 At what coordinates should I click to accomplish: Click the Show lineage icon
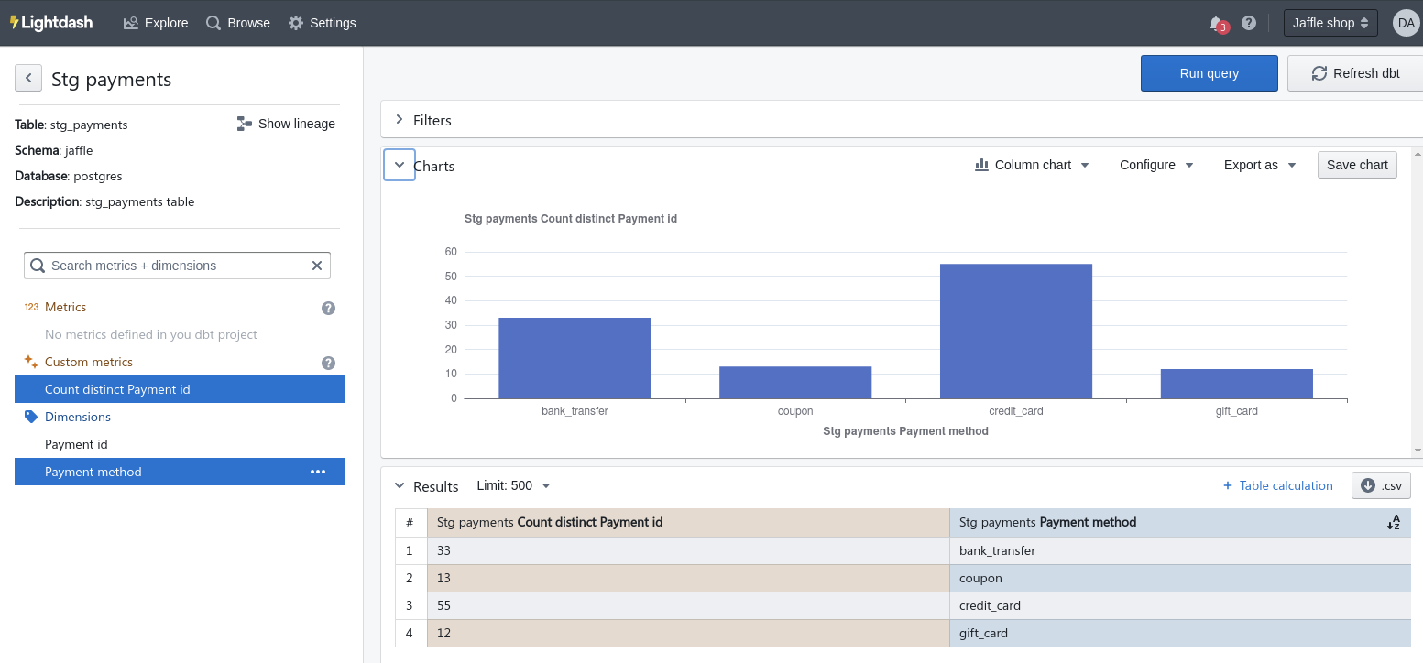coord(243,123)
